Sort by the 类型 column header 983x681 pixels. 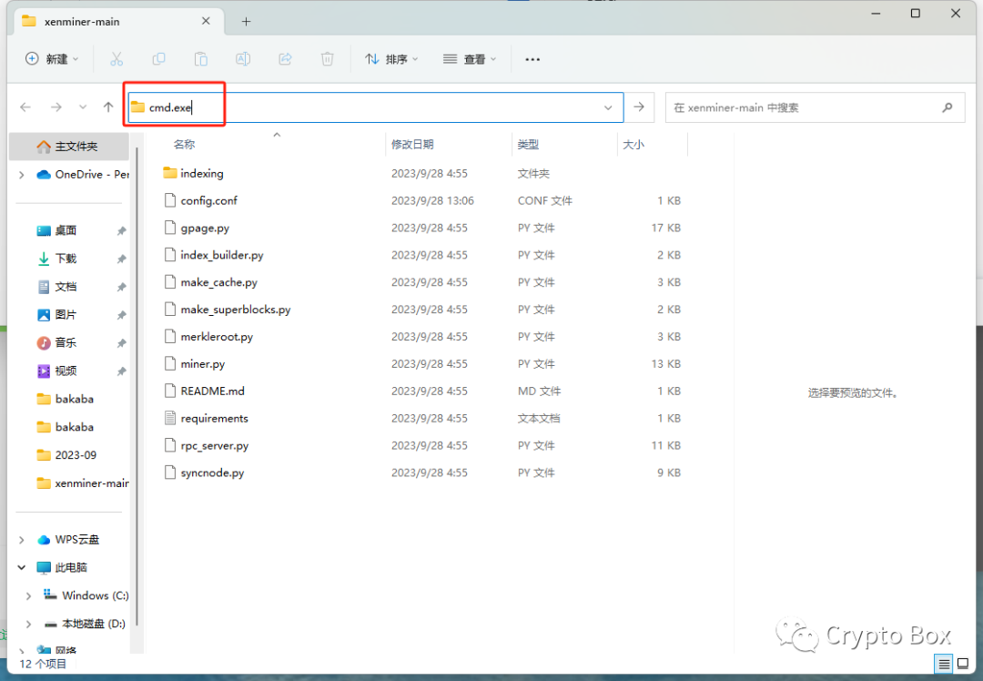coord(528,144)
